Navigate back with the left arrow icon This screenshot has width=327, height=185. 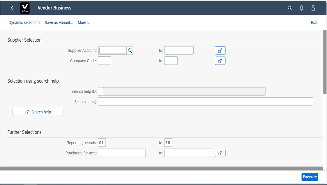[12, 8]
